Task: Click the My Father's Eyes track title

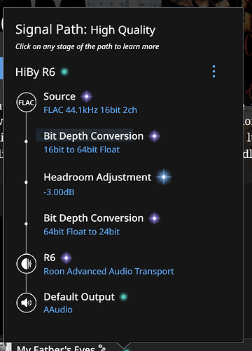Action: pos(56,348)
